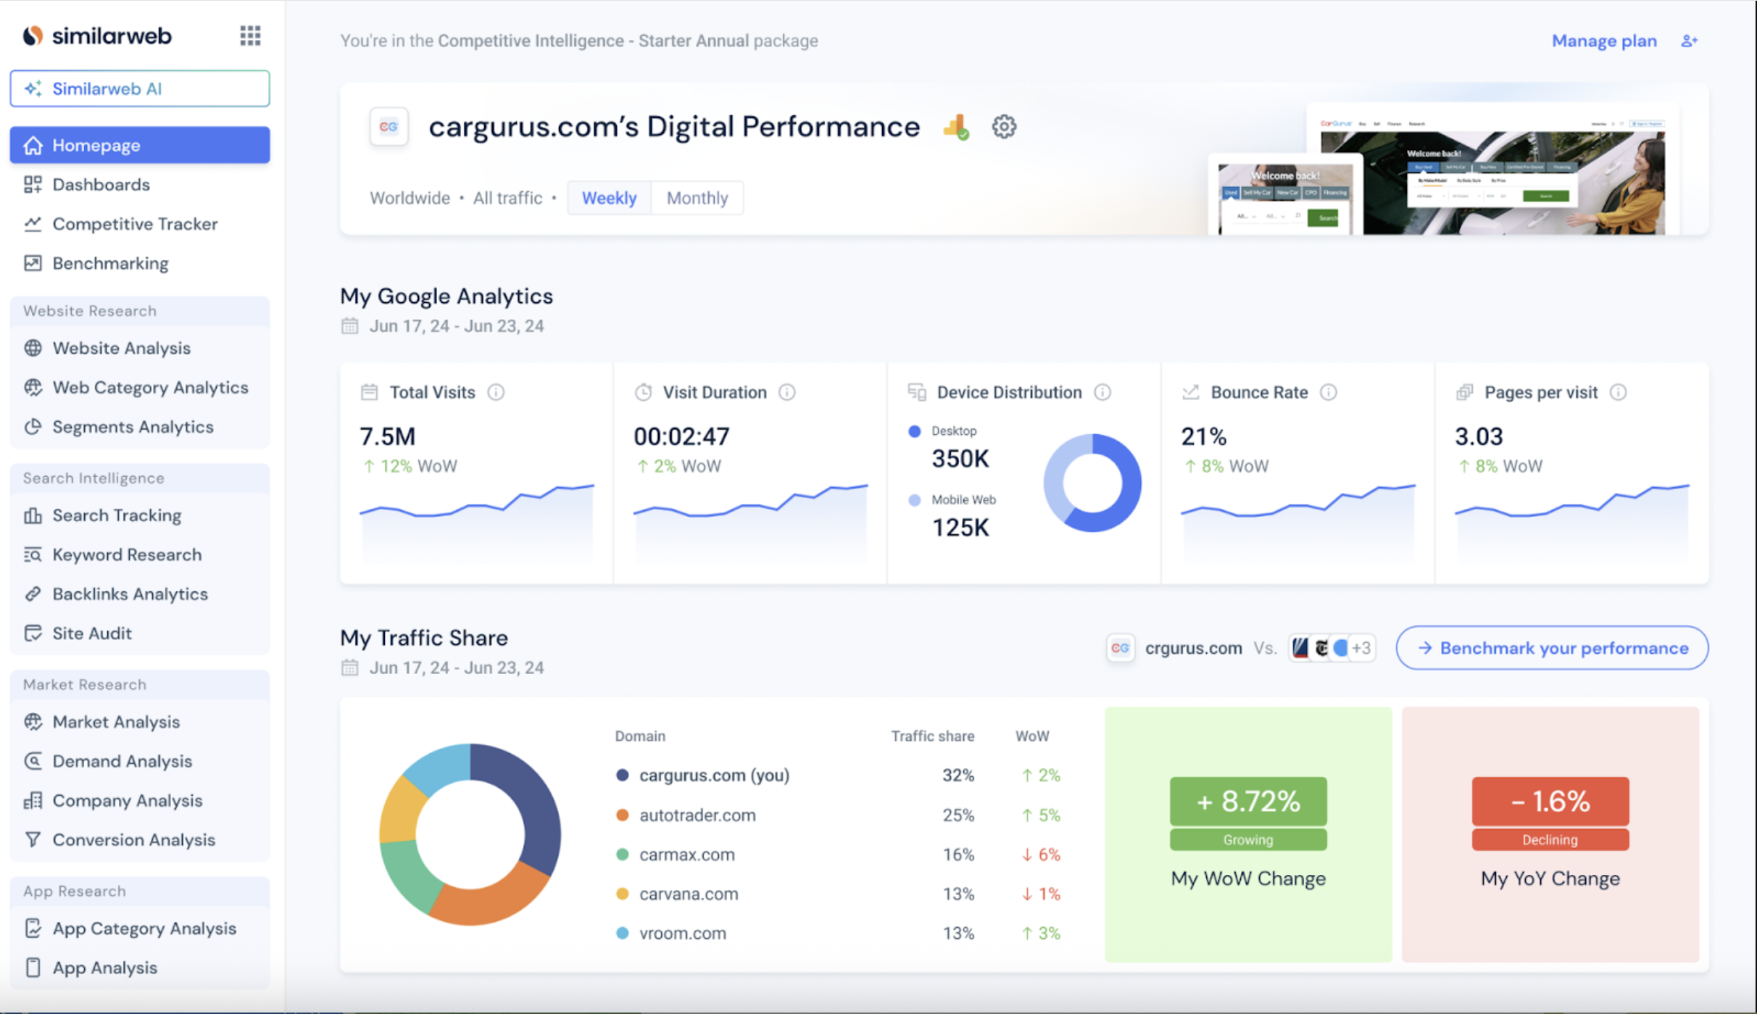Click Bounce Rate info icon
This screenshot has height=1014, width=1757.
(x=1329, y=392)
